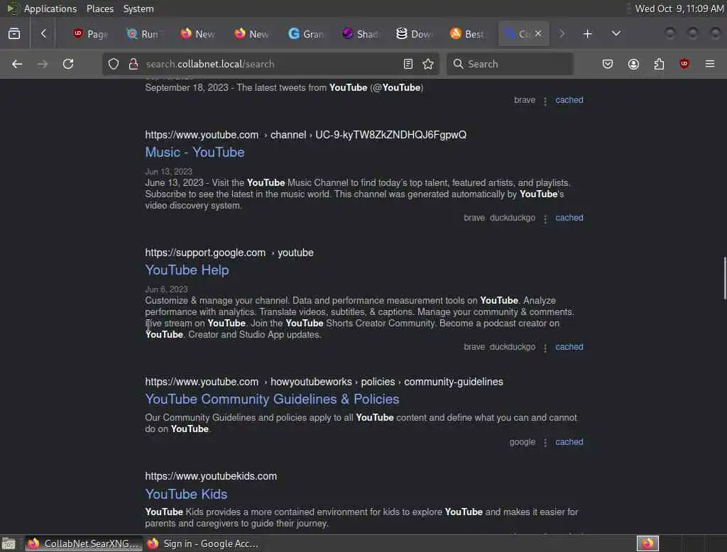727x552 pixels.
Task: Open Music - YouTube result
Action: pyautogui.click(x=195, y=152)
